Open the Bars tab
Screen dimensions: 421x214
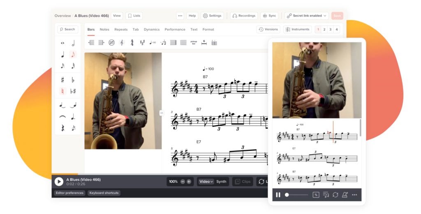coord(91,29)
